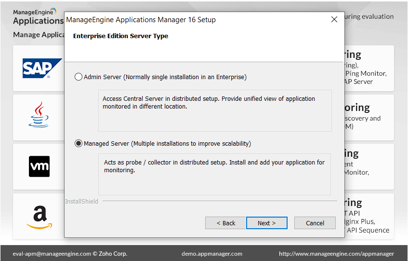408x261 pixels.
Task: Click the InstallShield label
Action: (x=82, y=201)
